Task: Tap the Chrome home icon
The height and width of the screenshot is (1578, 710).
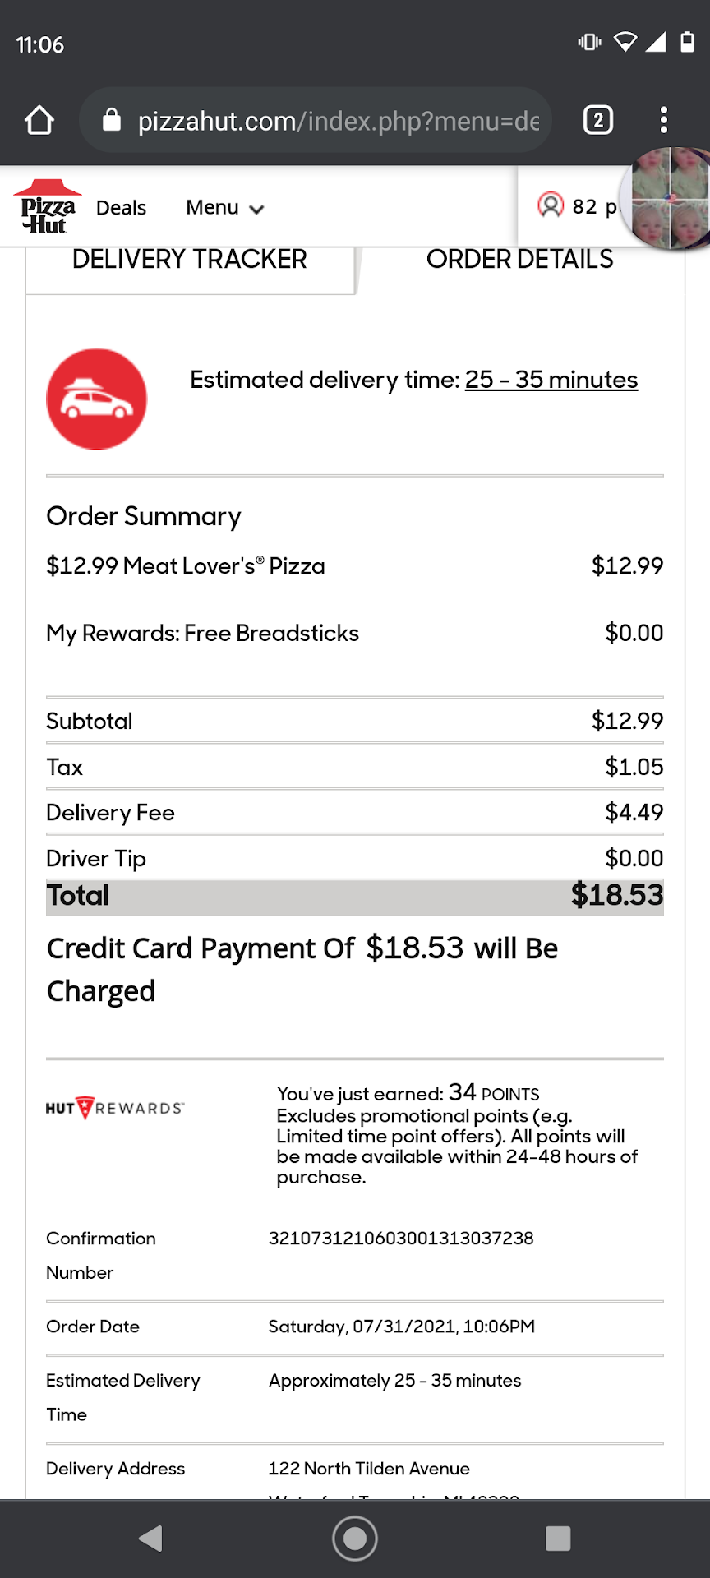Action: tap(39, 121)
